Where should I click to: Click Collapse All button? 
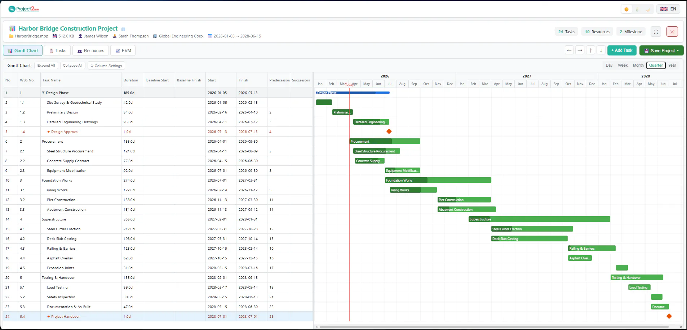(72, 66)
